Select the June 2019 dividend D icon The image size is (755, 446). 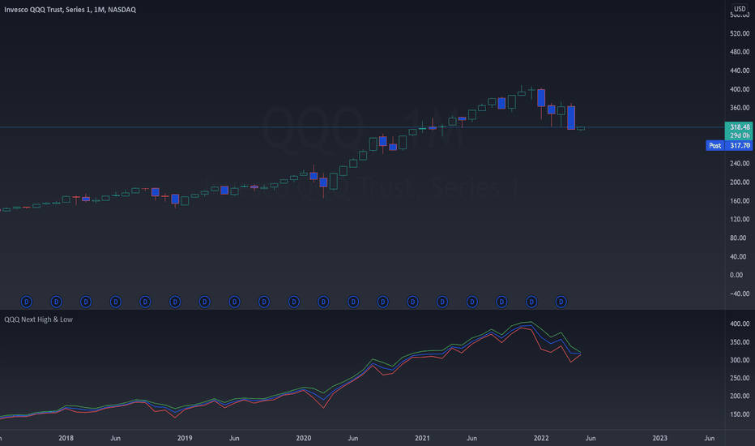(234, 302)
